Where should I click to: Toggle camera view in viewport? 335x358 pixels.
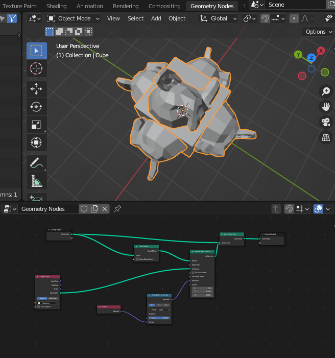[x=326, y=122]
